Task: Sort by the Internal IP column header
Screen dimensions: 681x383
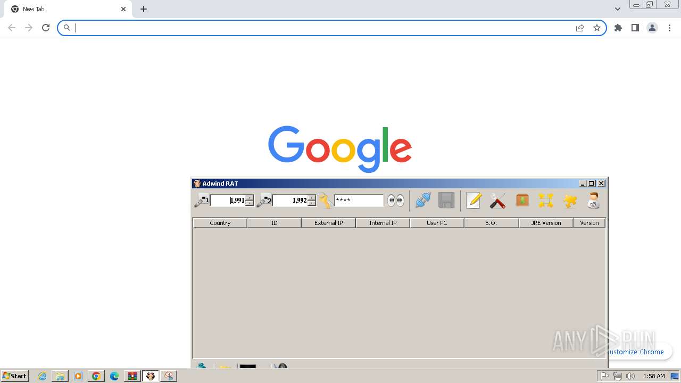Action: (x=383, y=223)
